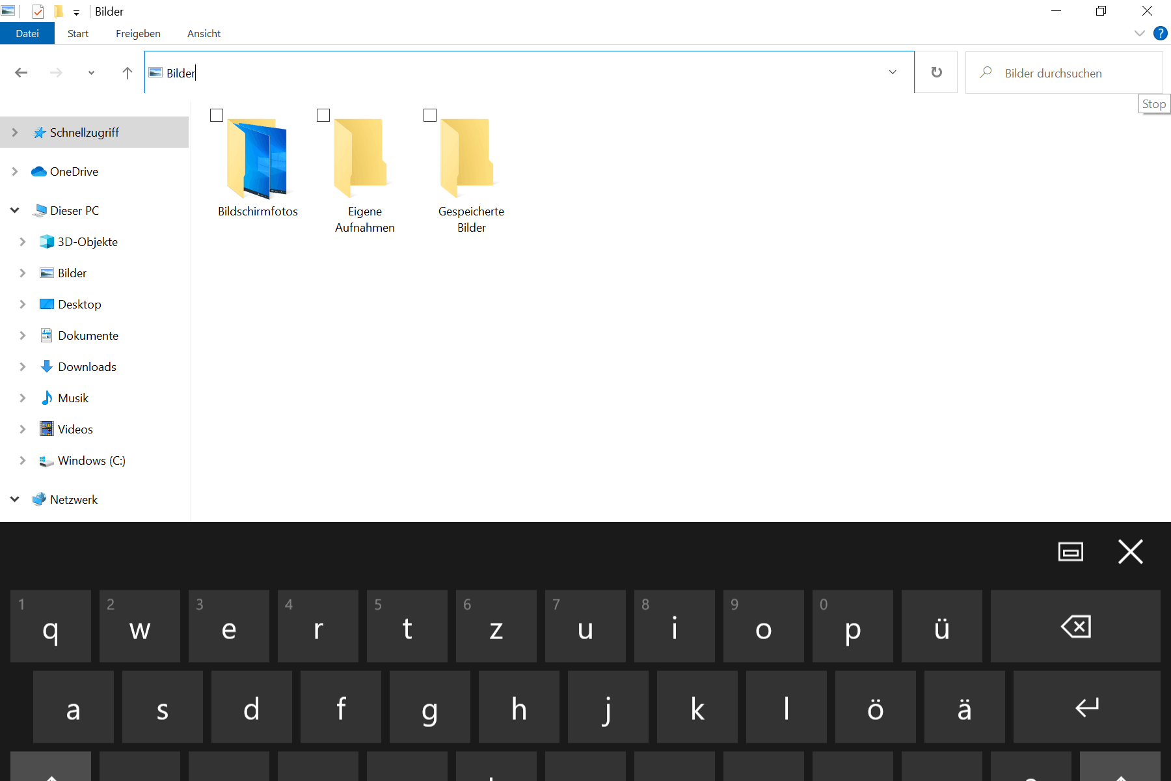Open the Datei menu
The width and height of the screenshot is (1171, 781).
(x=27, y=33)
